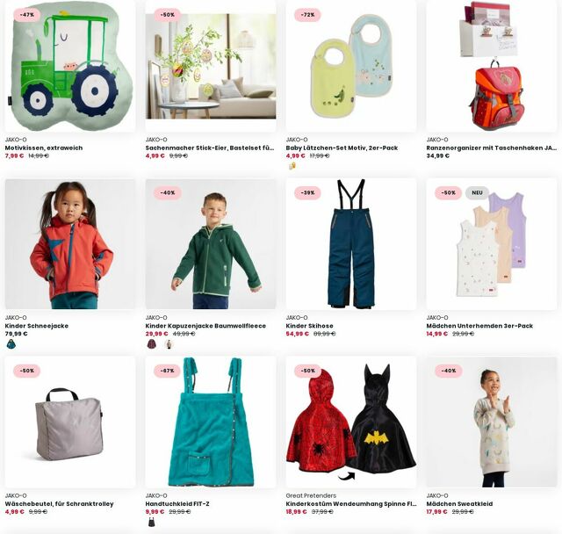
Task: Click the NEU badge on Unterhemden
Action: (x=477, y=193)
